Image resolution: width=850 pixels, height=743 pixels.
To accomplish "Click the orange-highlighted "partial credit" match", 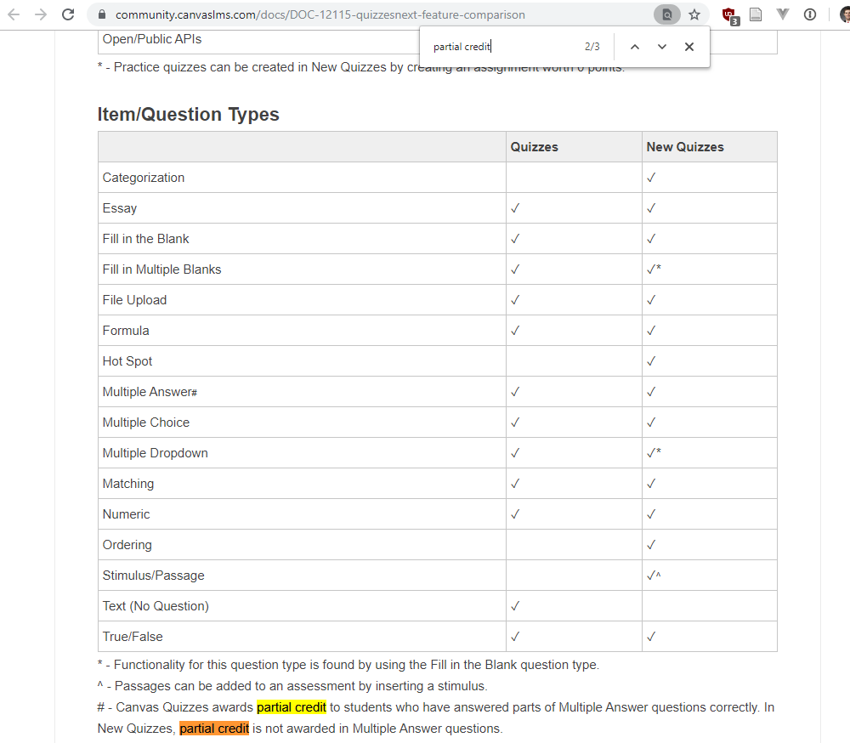I will click(x=214, y=729).
